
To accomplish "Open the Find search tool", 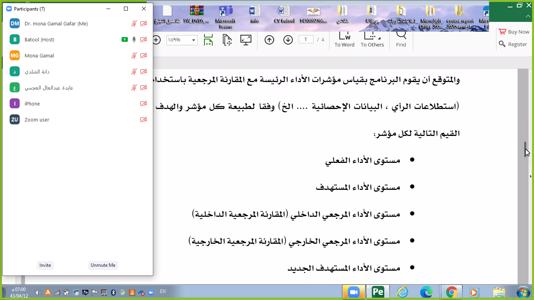I will 401,40.
